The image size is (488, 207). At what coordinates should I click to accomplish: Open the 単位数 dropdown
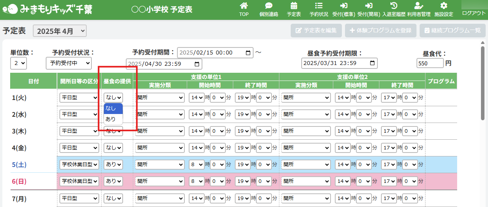(x=18, y=63)
